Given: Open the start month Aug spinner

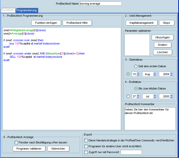Looking at the screenshot, I should coord(155,74).
